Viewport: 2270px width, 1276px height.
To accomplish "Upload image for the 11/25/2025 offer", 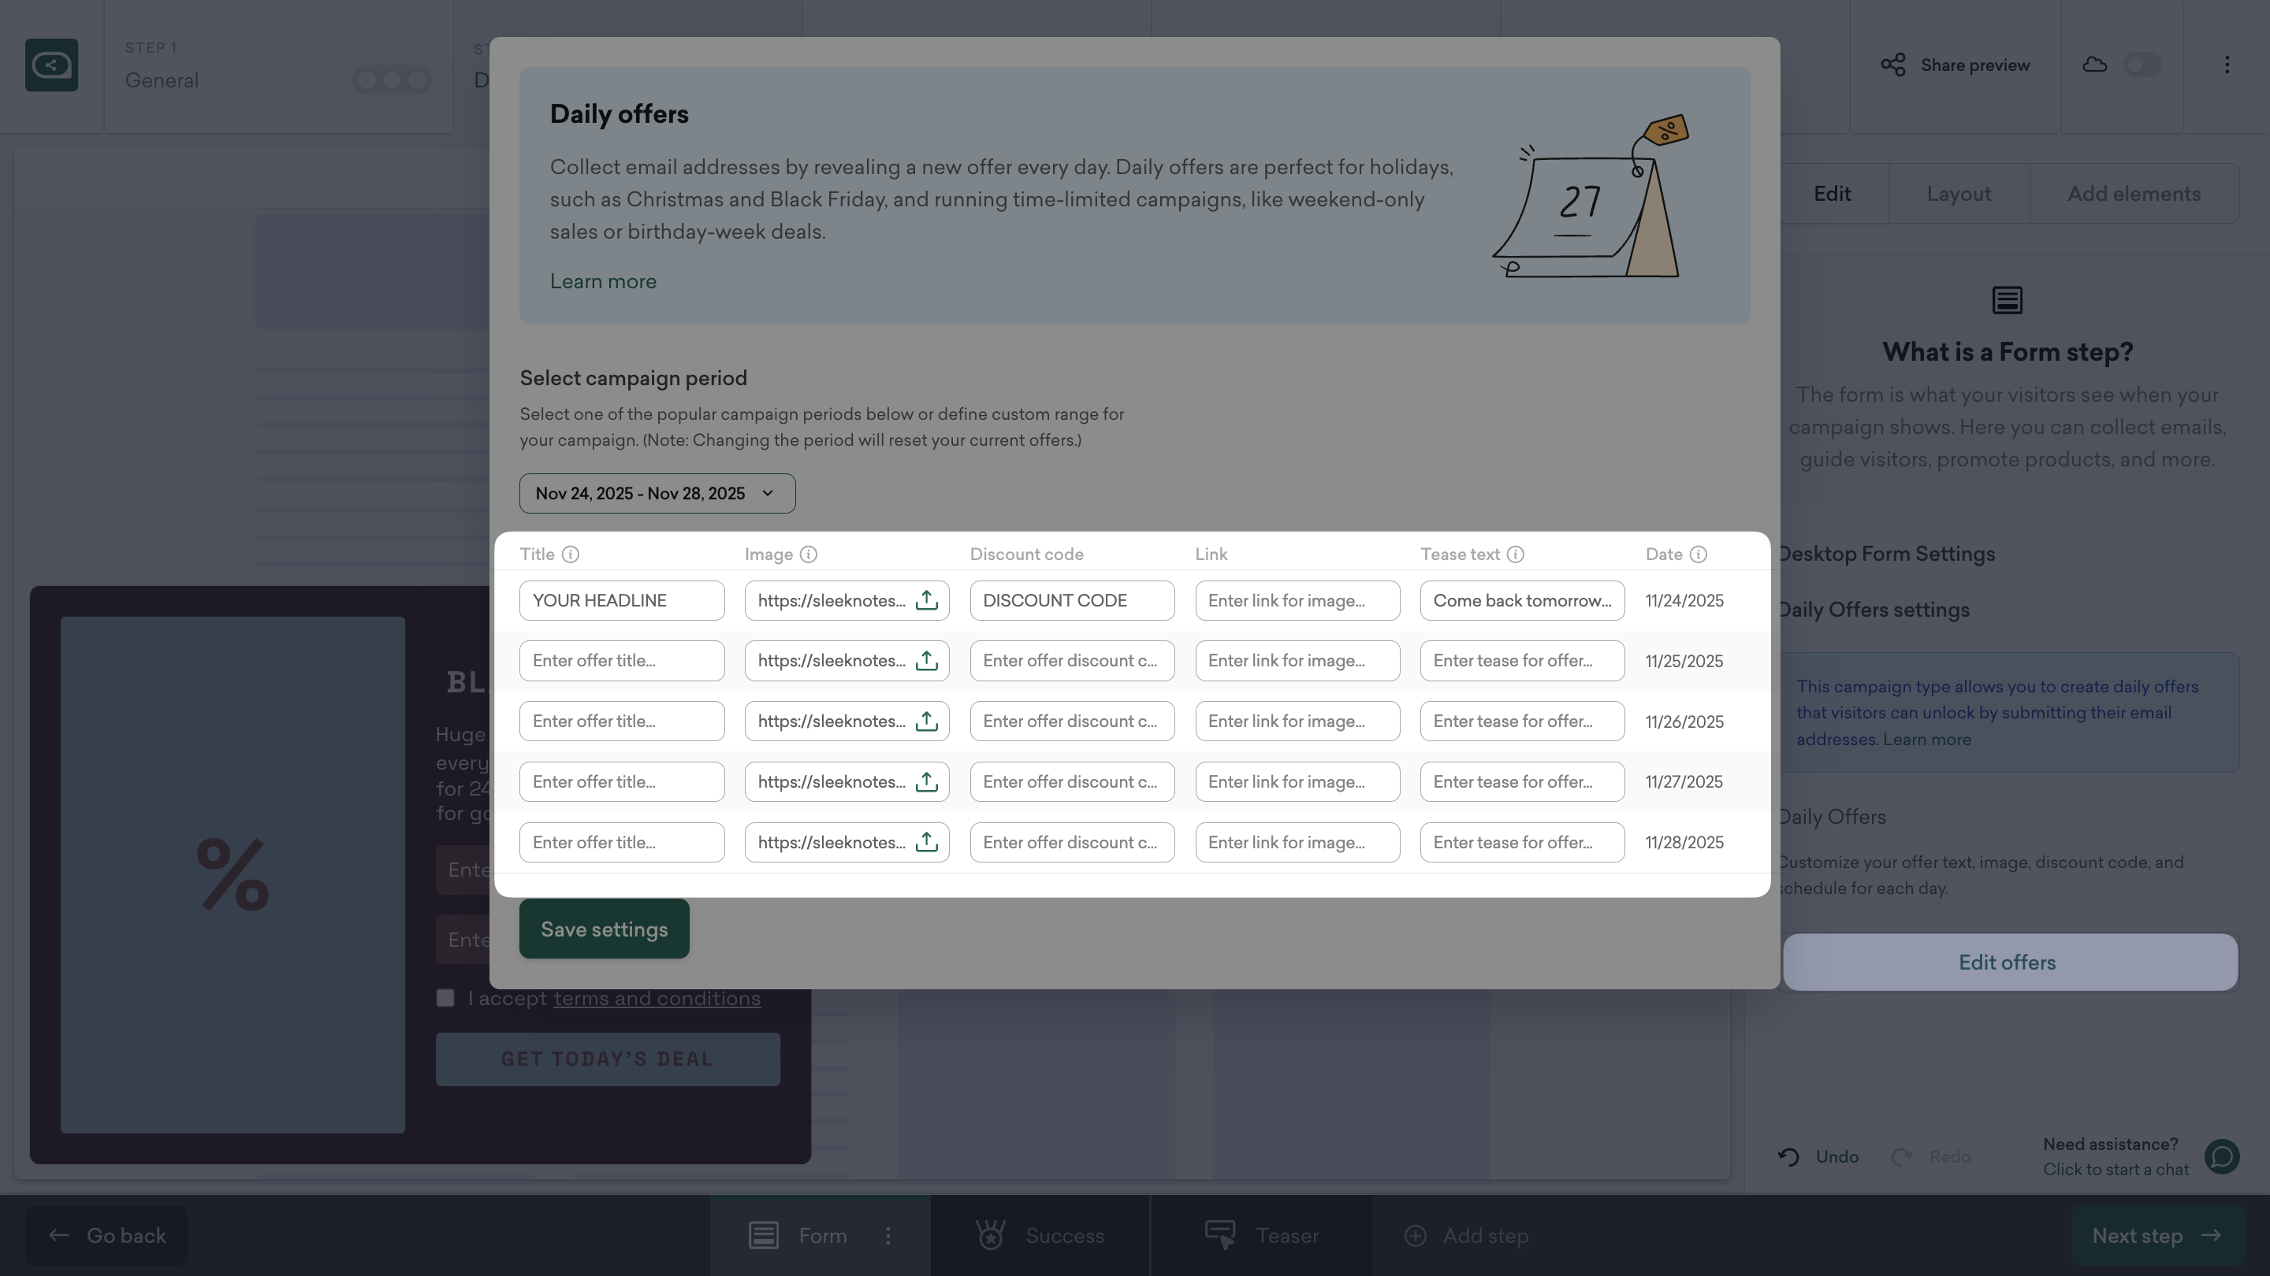I will 926,661.
